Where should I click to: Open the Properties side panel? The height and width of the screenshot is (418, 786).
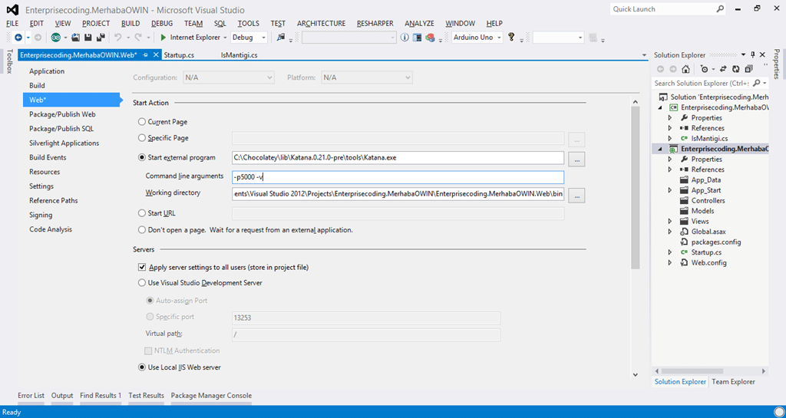click(777, 64)
